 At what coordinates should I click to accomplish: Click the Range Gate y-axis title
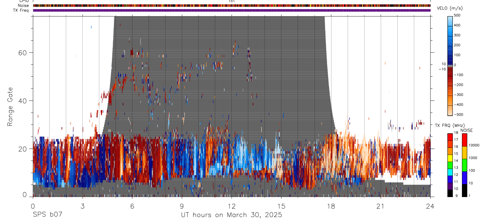coord(11,107)
